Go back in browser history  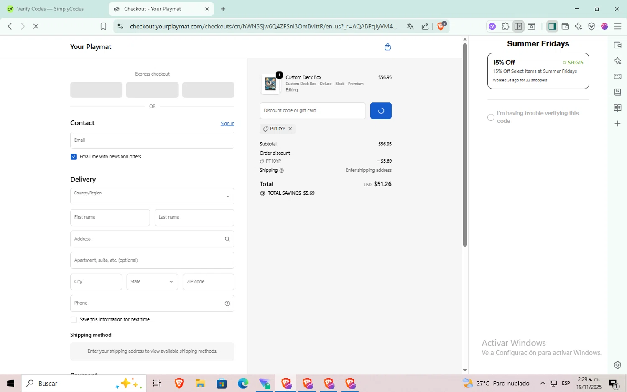coord(10,26)
